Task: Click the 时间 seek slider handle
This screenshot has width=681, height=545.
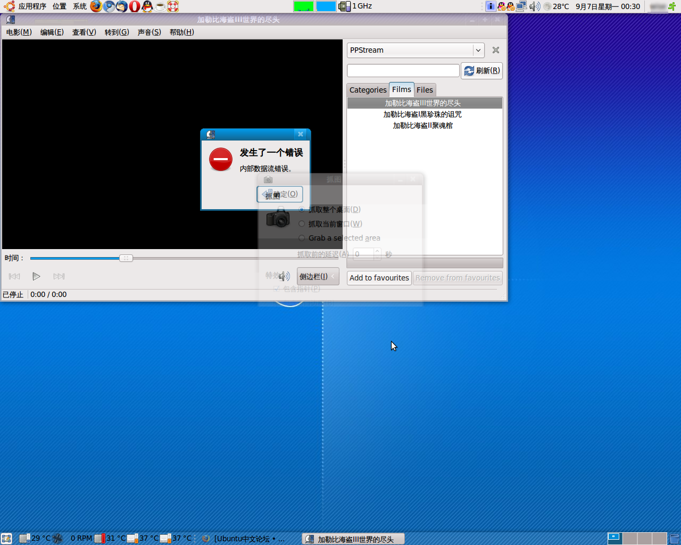Action: coord(126,258)
